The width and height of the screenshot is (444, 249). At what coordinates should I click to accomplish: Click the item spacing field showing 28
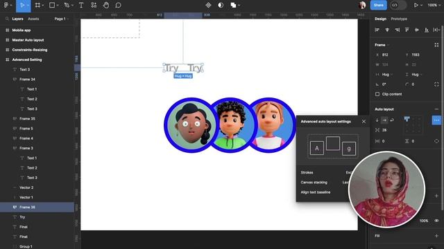[387, 130]
